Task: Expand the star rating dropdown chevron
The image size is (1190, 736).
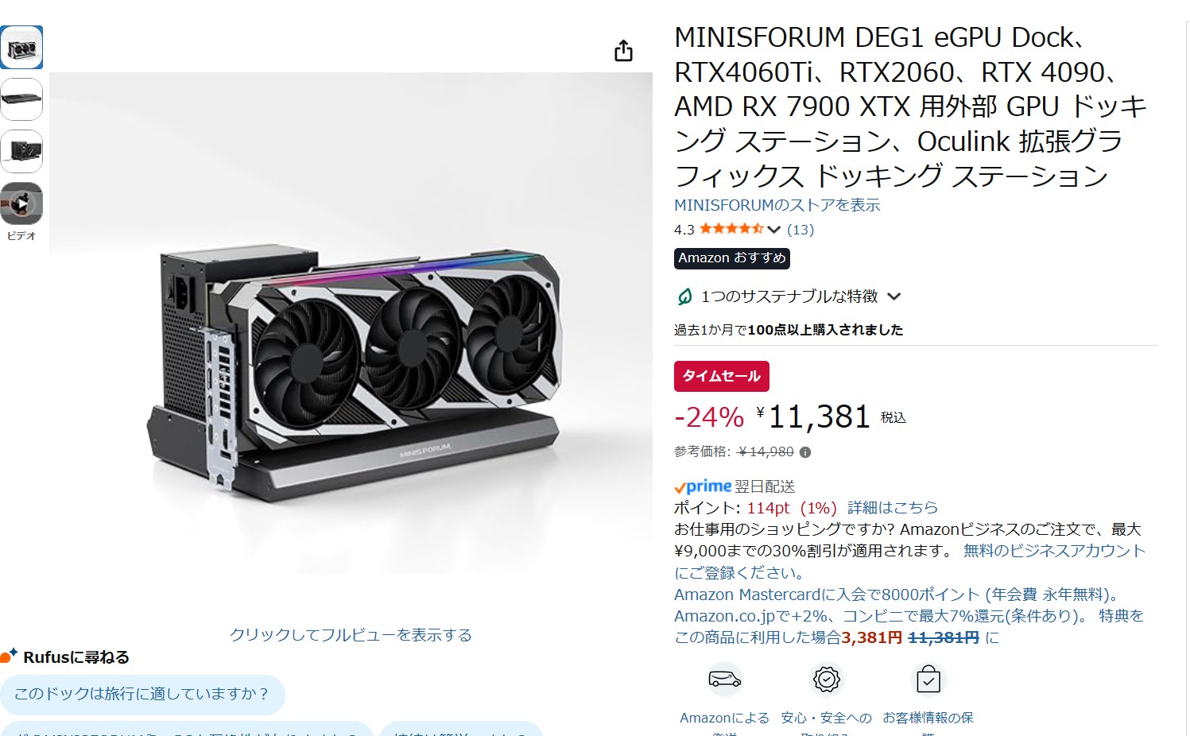Action: click(773, 230)
